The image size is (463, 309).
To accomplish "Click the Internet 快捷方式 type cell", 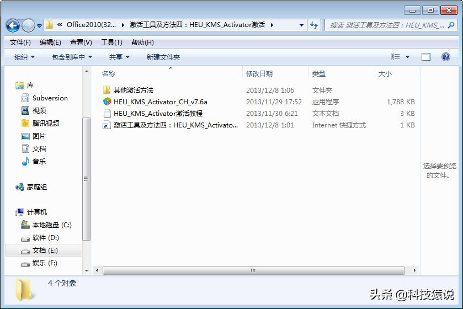I will pyautogui.click(x=339, y=125).
